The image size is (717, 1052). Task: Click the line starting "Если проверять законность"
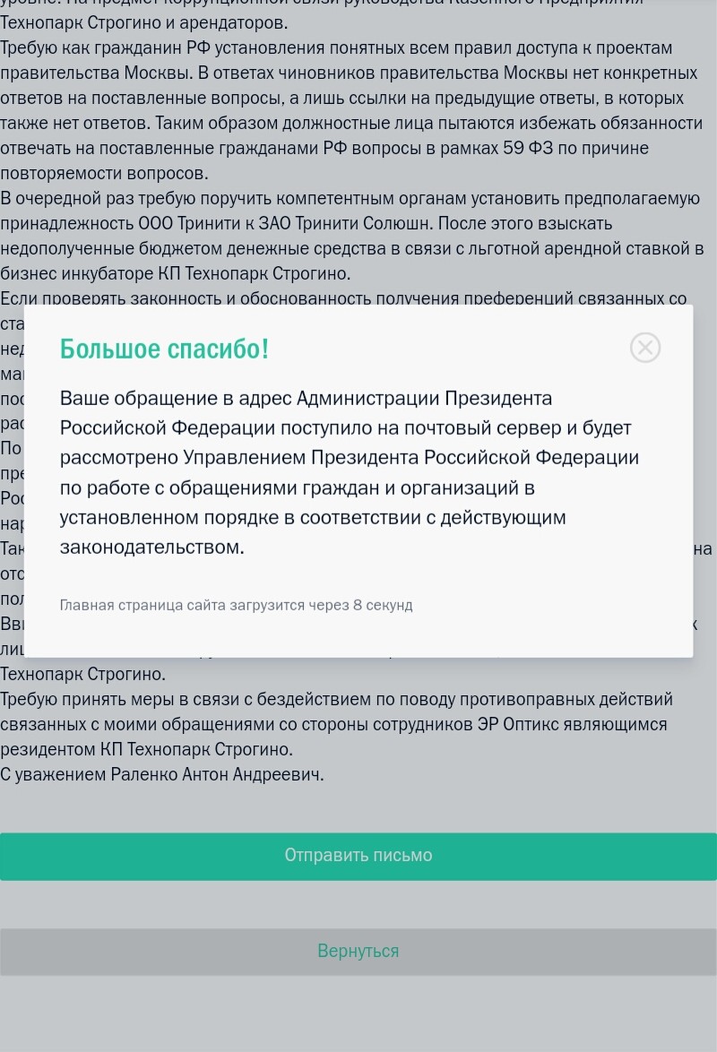(343, 298)
